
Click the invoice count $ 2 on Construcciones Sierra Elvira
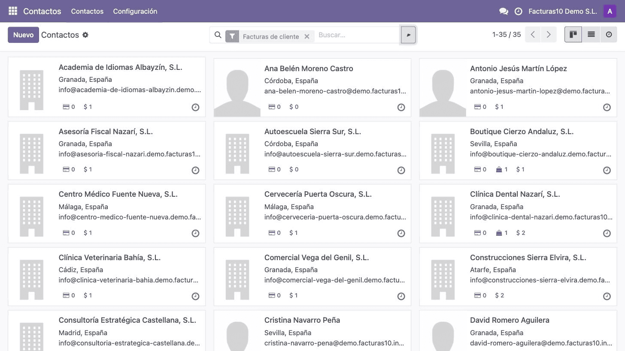pos(500,296)
